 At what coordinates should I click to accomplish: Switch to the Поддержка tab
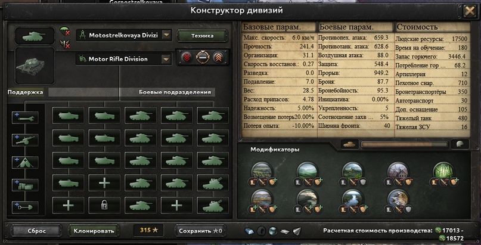click(25, 92)
